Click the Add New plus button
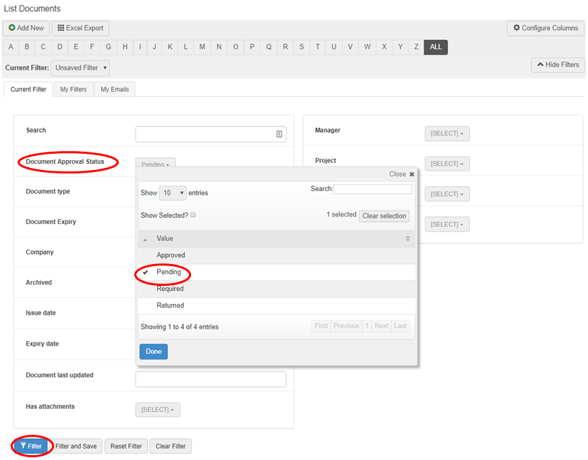Viewport: 588px width, 460px height. [x=26, y=28]
